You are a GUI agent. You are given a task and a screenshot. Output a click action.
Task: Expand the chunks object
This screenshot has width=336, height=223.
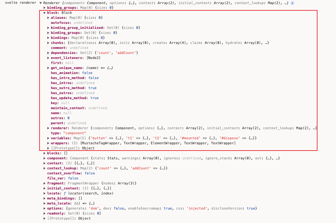[48, 43]
